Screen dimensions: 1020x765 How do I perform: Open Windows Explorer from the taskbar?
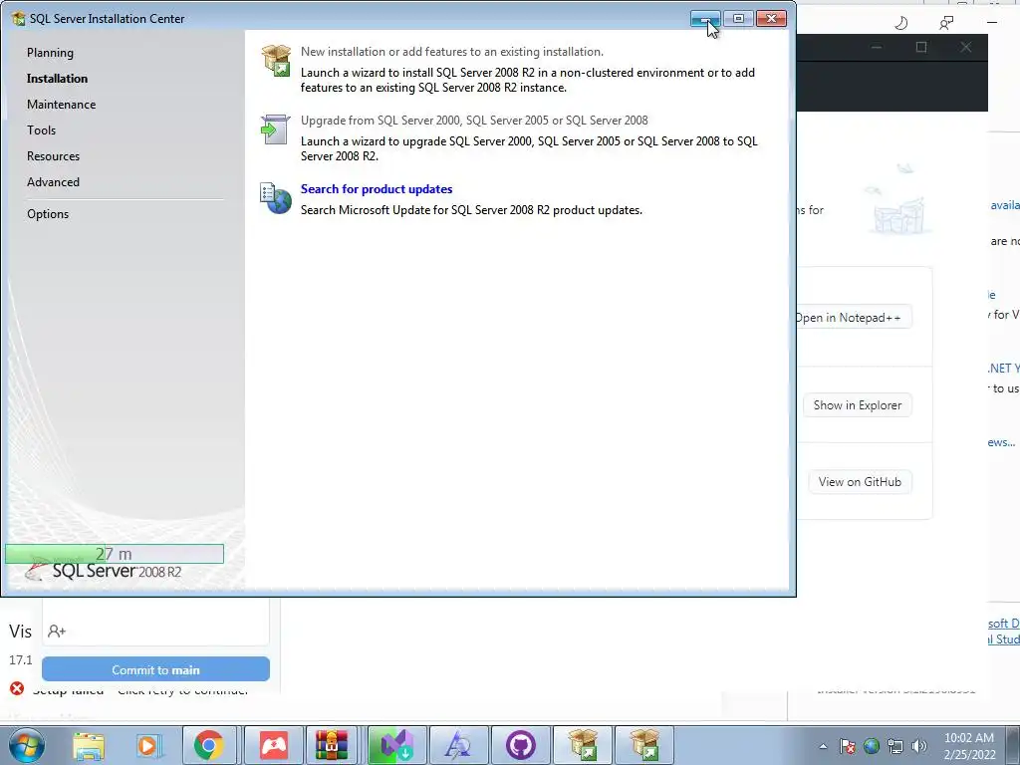coord(89,745)
